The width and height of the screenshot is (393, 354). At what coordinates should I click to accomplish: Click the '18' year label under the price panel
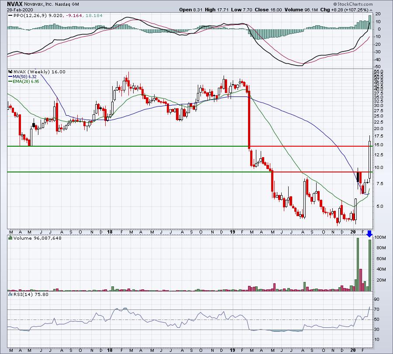[x=110, y=232]
